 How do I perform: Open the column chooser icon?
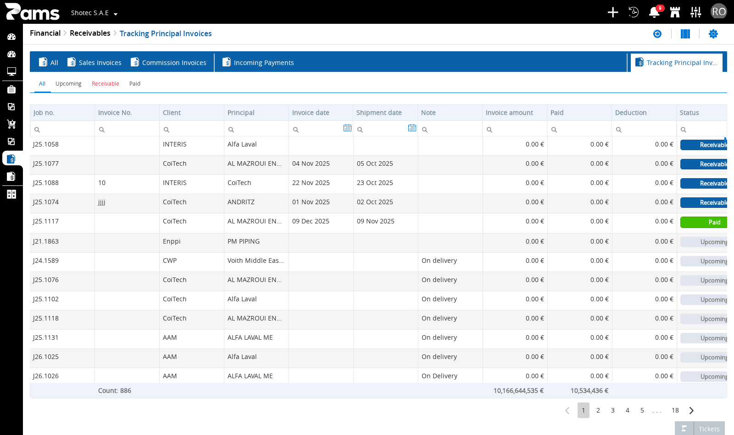685,34
